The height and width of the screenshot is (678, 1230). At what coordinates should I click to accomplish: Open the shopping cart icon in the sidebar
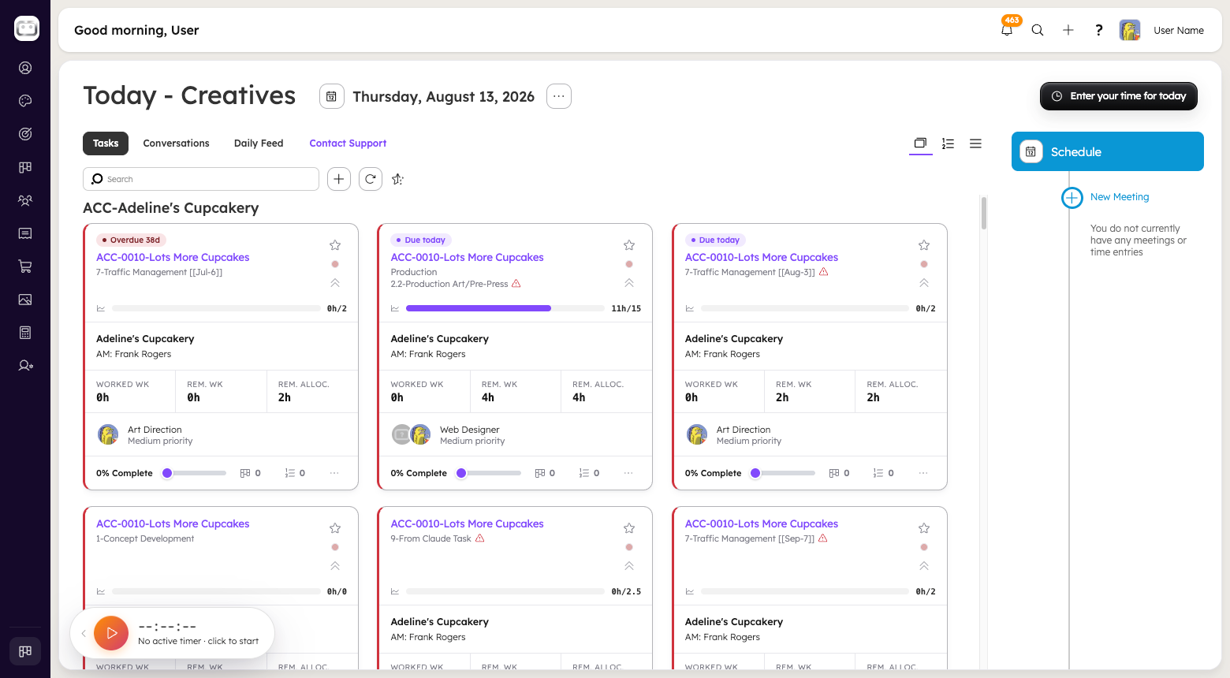coord(25,266)
